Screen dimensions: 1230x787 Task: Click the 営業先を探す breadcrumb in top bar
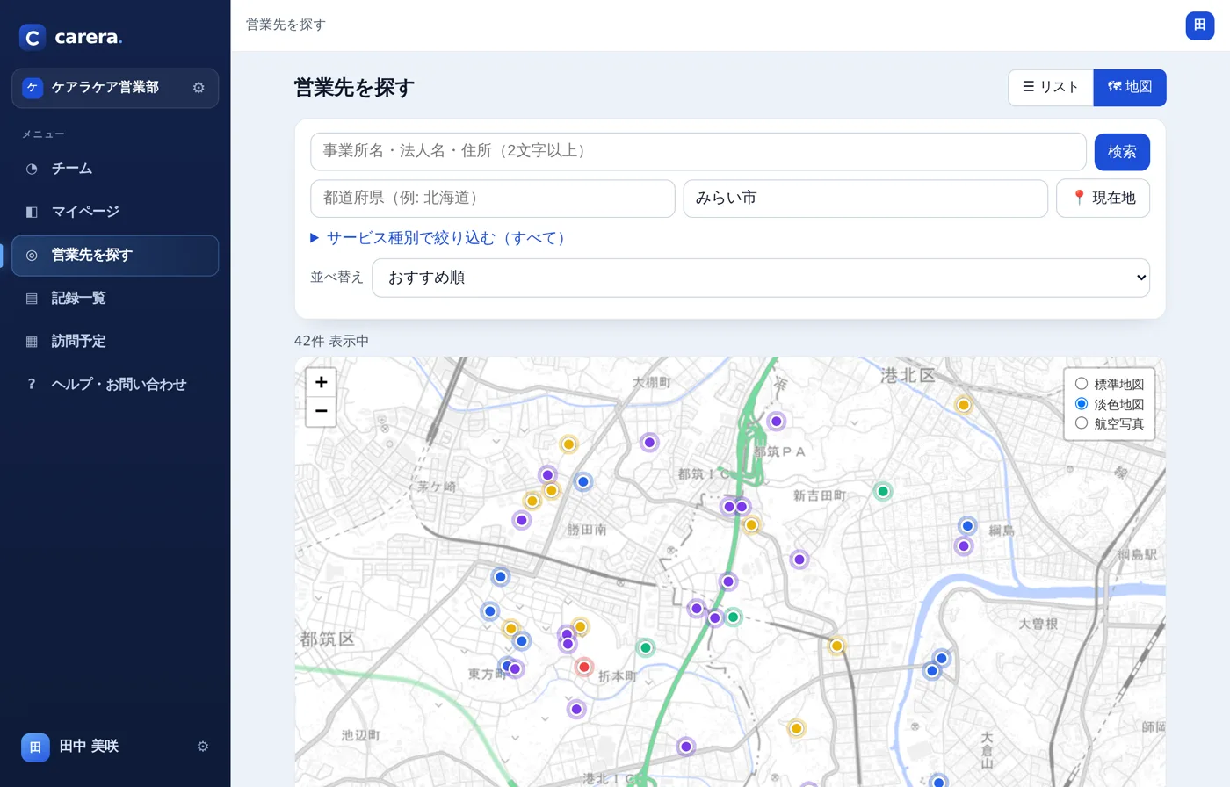pos(286,25)
